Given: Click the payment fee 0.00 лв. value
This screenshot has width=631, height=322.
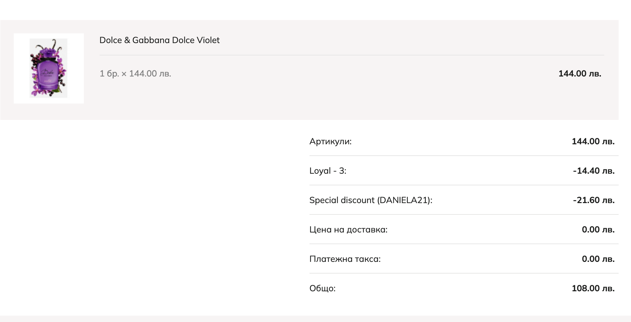Looking at the screenshot, I should tap(598, 259).
